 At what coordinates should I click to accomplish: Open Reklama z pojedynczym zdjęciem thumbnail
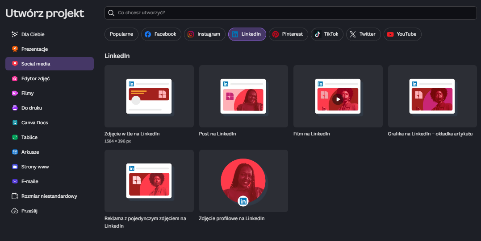(x=149, y=181)
